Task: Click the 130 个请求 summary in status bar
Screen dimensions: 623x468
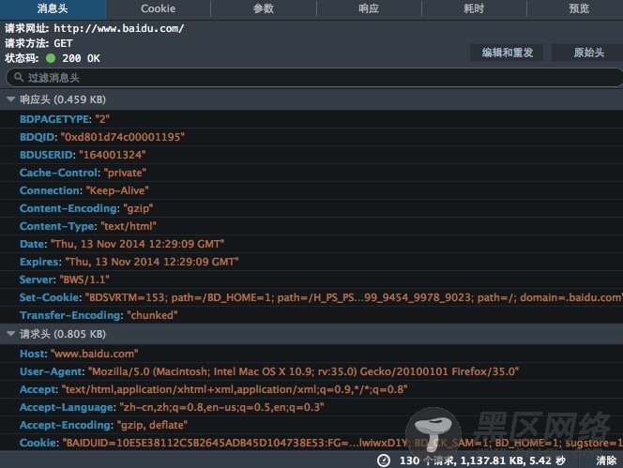Action: tap(482, 460)
